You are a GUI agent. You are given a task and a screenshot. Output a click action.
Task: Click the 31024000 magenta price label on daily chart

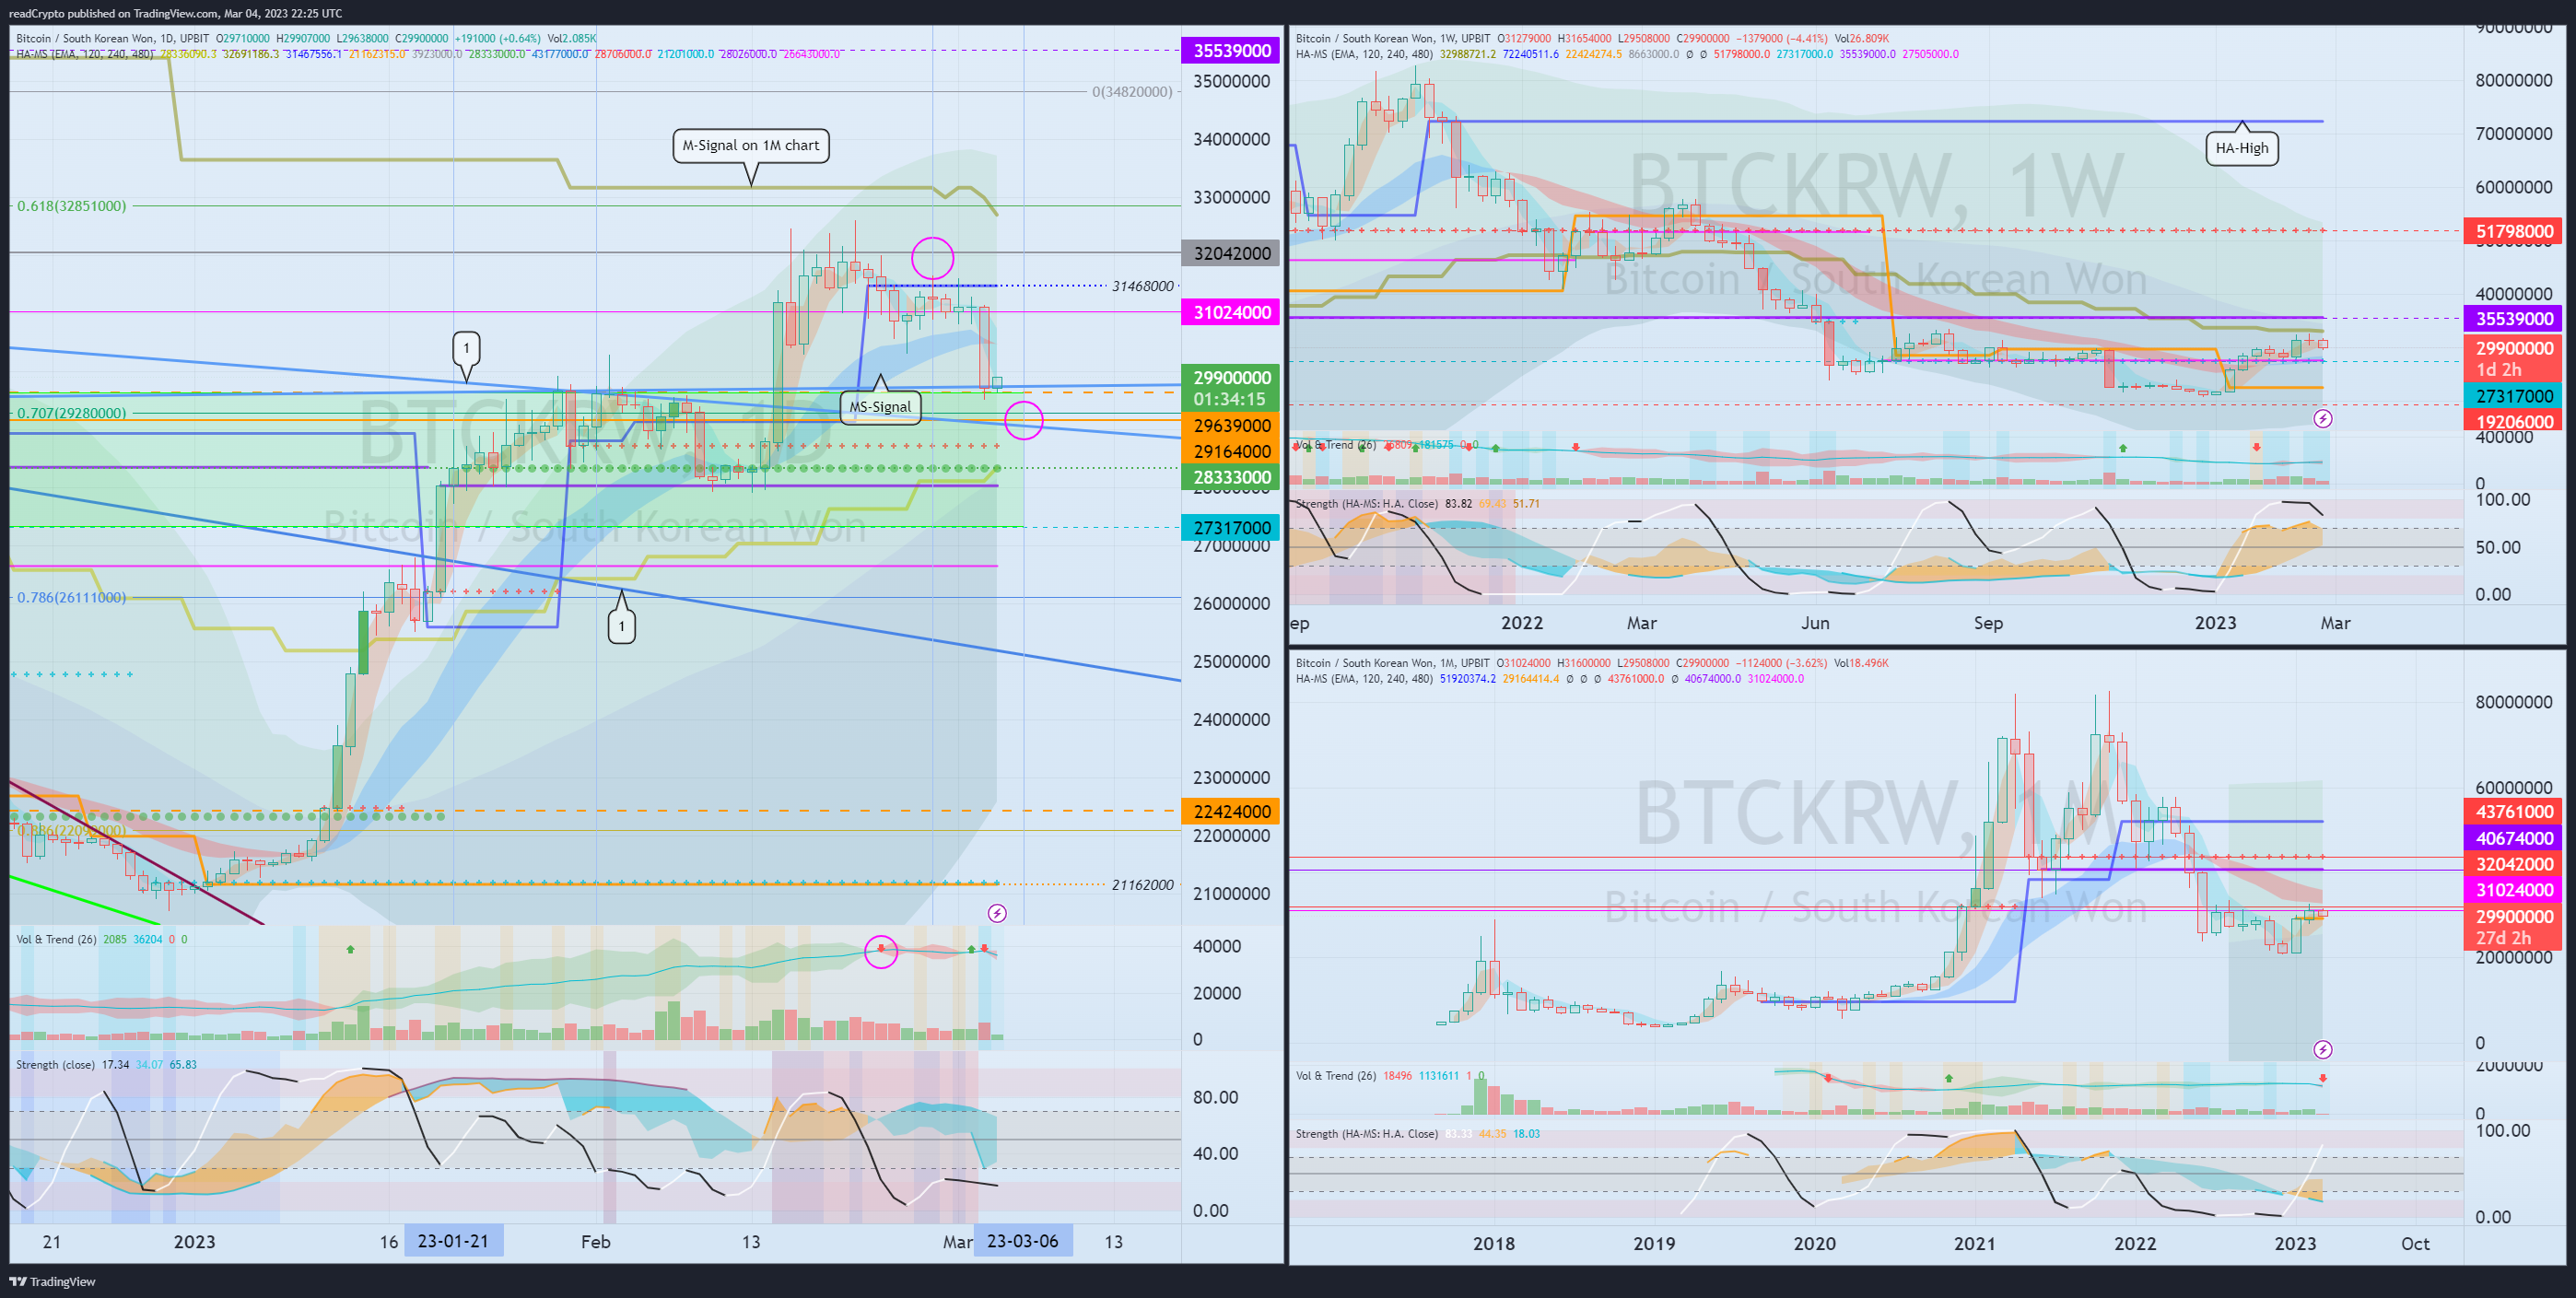coord(1231,312)
